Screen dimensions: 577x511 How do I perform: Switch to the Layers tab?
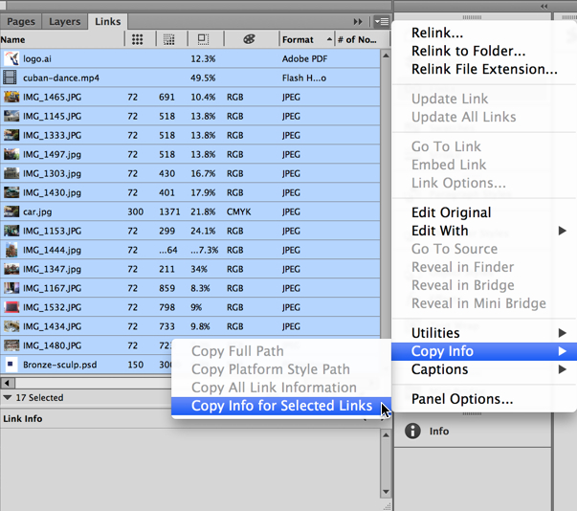65,22
